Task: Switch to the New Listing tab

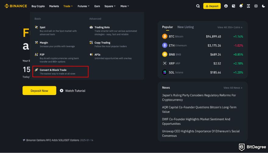Action: click(x=185, y=27)
